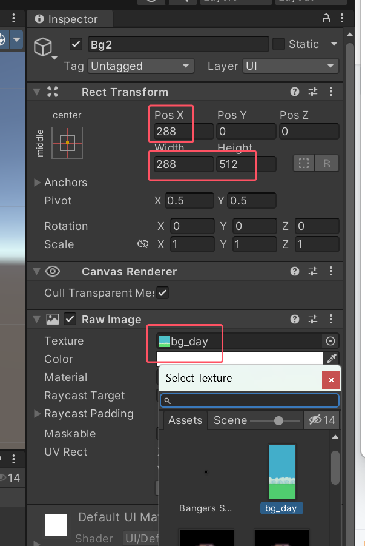Close the Select Texture window
The image size is (365, 546).
pyautogui.click(x=330, y=380)
